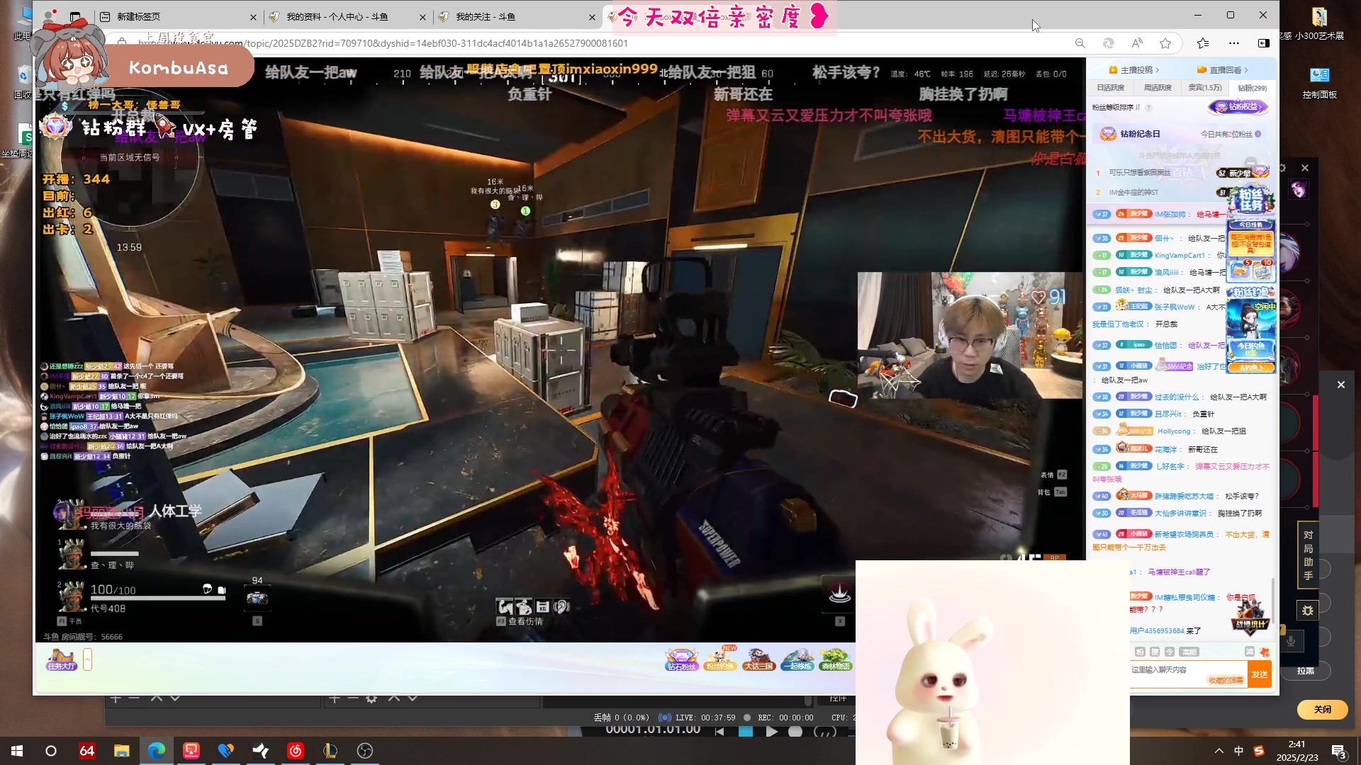This screenshot has height=765, width=1361.
Task: Click the streamer webcam overlay
Action: tap(970, 335)
